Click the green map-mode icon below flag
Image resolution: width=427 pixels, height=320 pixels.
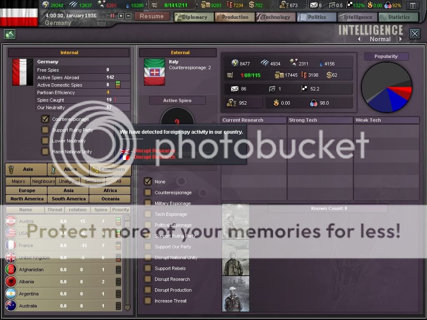point(10,34)
